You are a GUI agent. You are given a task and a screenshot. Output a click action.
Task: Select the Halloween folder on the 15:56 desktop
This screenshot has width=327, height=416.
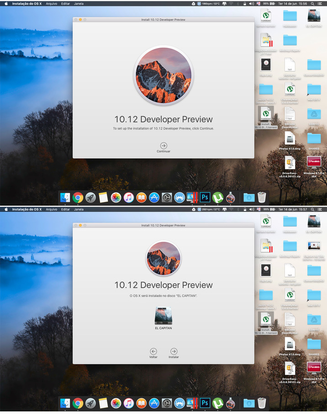[290, 16]
